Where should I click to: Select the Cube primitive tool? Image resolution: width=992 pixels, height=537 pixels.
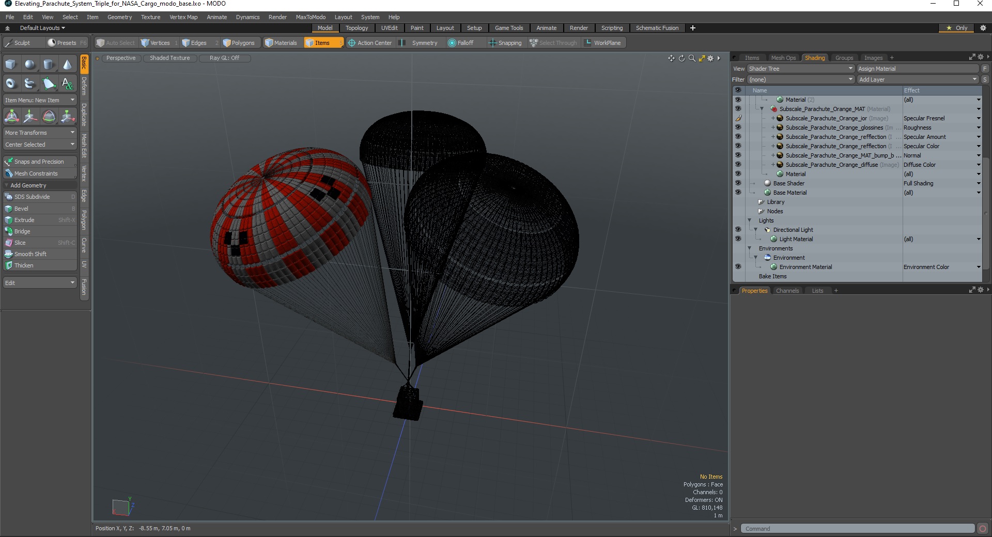click(x=11, y=65)
